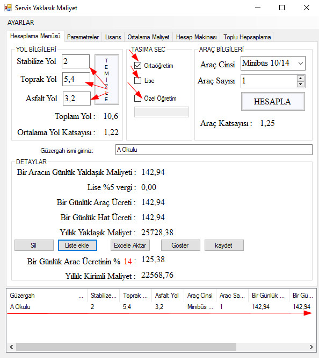The width and height of the screenshot is (319, 358).
Task: Switch to the Hesaplama Menüsü tab
Action: point(35,36)
